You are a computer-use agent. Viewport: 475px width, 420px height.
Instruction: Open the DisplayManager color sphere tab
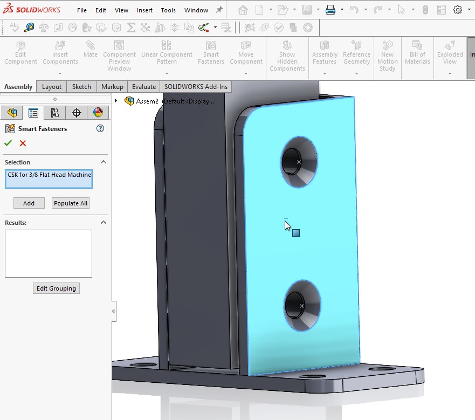98,113
